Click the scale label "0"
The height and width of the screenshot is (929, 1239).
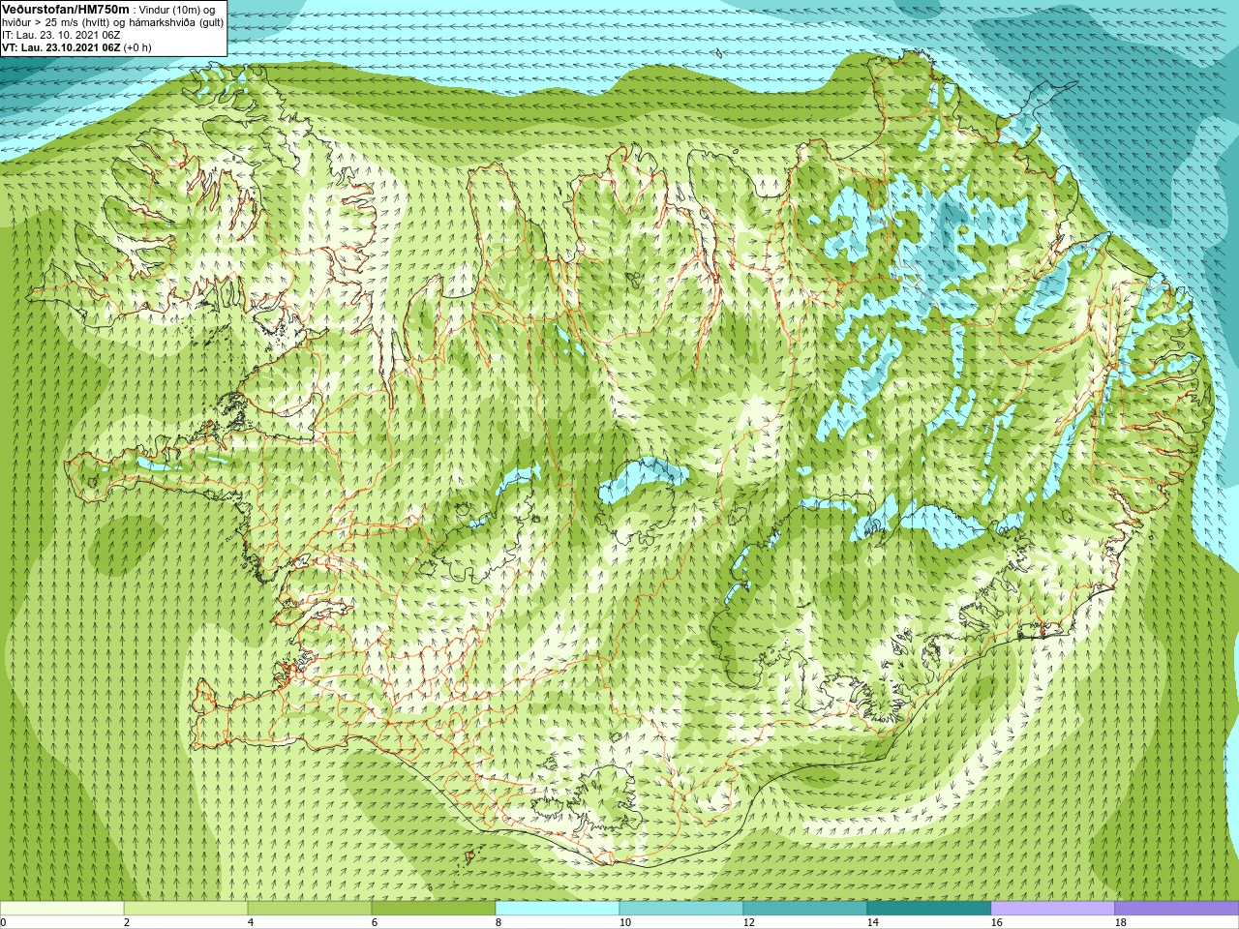4,923
